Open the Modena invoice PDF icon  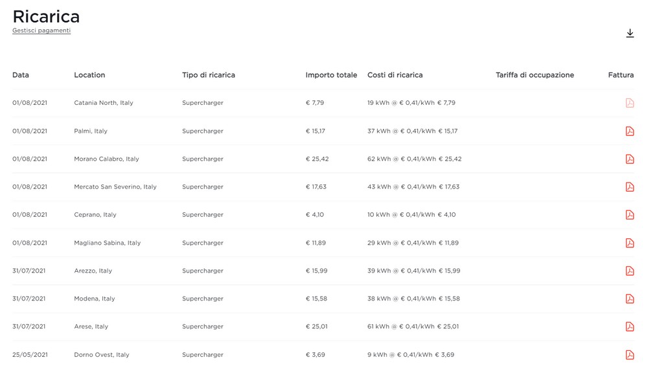click(629, 298)
